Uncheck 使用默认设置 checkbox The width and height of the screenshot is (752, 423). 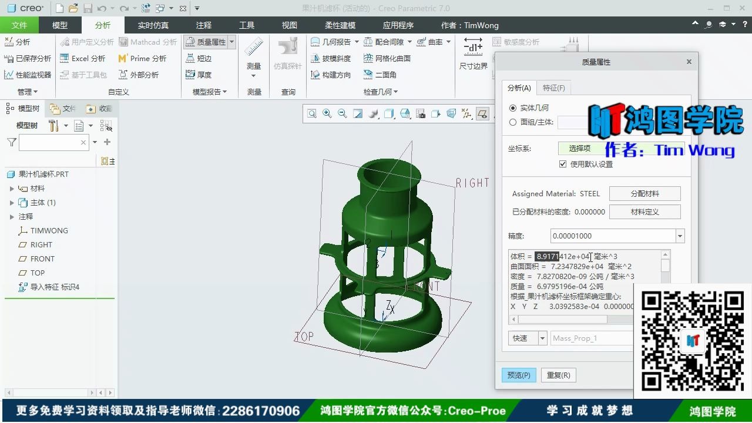563,164
